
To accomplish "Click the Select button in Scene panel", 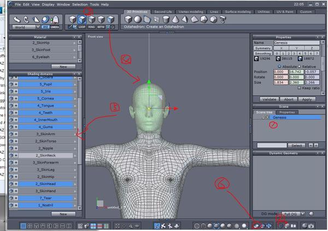I will click(x=296, y=146).
